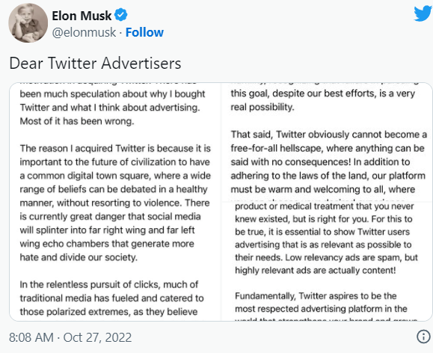
Task: Click the Elon Musk display name
Action: click(x=82, y=16)
